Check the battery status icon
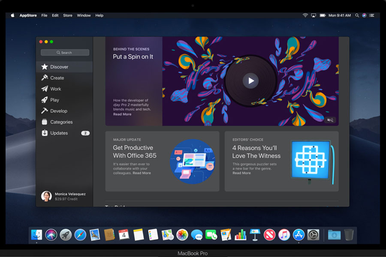This screenshot has height=257, width=386. 323,15
